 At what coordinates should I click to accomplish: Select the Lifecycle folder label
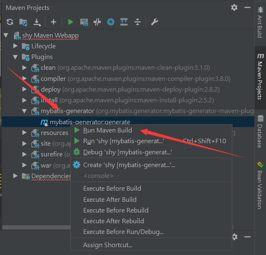tap(43, 46)
